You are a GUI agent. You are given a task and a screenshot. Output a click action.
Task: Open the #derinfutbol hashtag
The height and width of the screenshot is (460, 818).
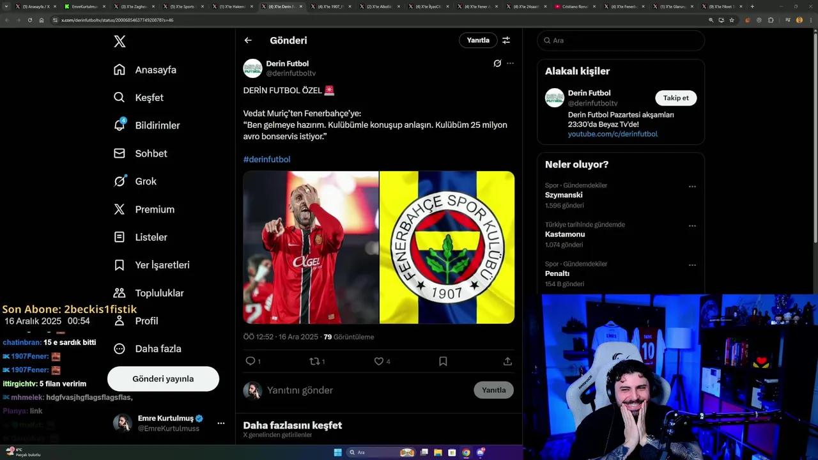point(266,159)
